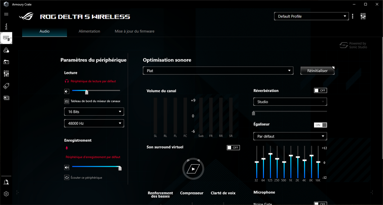Open the Par défaut equalizer preset dropdown
This screenshot has height=205, width=383.
click(x=290, y=136)
